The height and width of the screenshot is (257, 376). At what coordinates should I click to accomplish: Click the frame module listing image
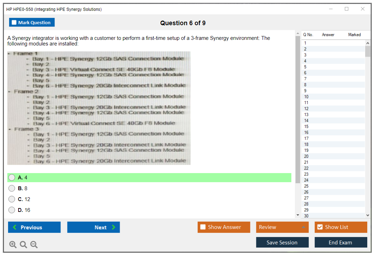point(99,108)
